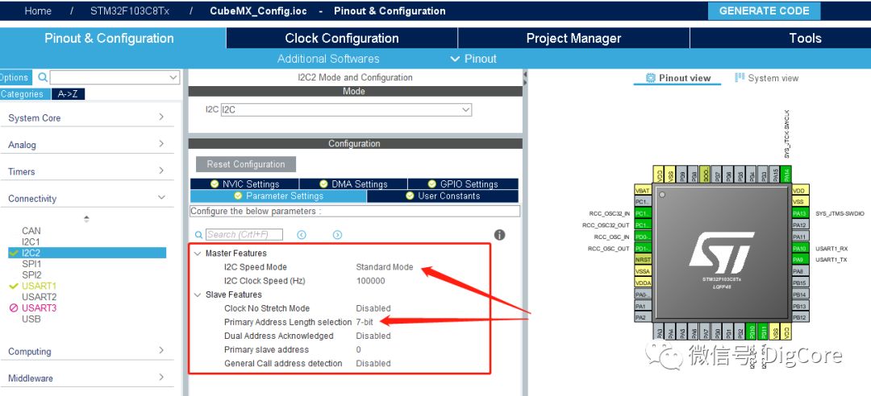The height and width of the screenshot is (396, 871).
Task: Click the PA15 pin at chip top
Action: [774, 174]
